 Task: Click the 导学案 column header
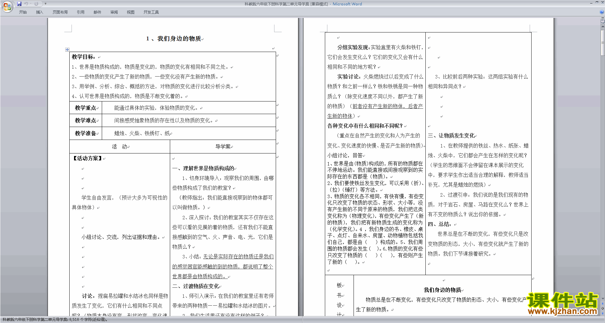coord(223,147)
